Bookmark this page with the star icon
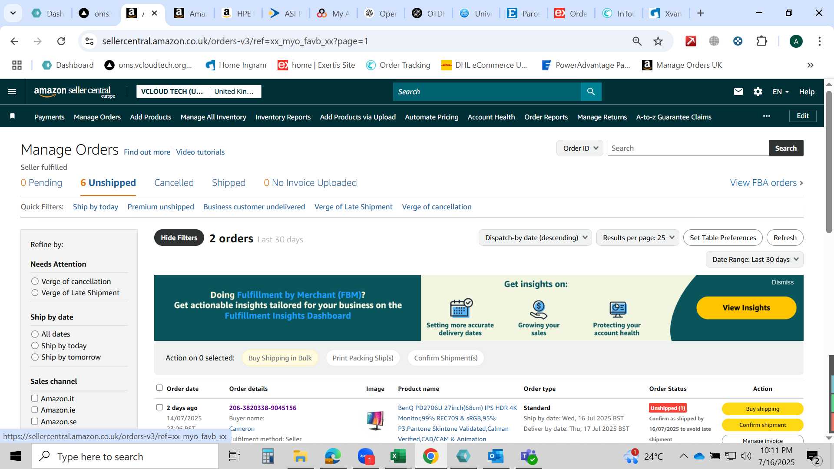Image resolution: width=834 pixels, height=469 pixels. pyautogui.click(x=658, y=41)
